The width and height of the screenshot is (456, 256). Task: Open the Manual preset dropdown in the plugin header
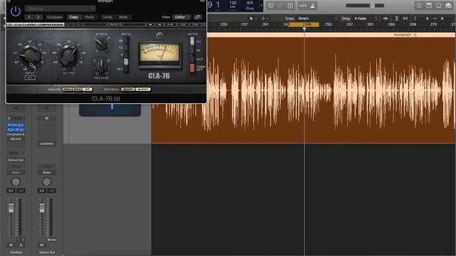point(60,9)
